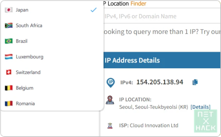The width and height of the screenshot is (221, 137).
Task: Pick Luxembourg as the server location
Action: [x=29, y=57]
